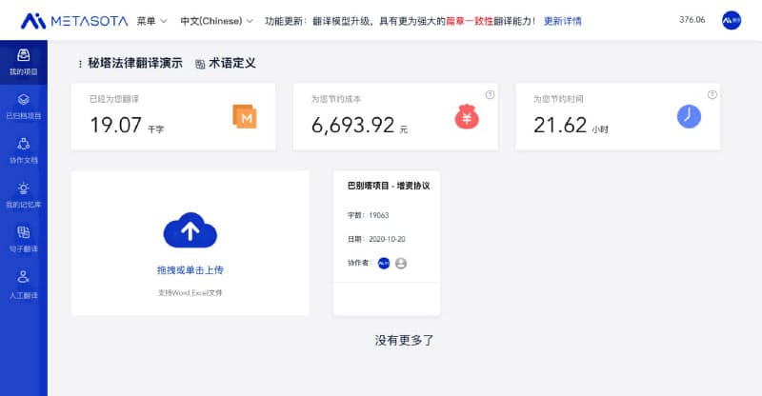
Task: Go to 我的项目 in the sidebar
Action: coord(23,62)
